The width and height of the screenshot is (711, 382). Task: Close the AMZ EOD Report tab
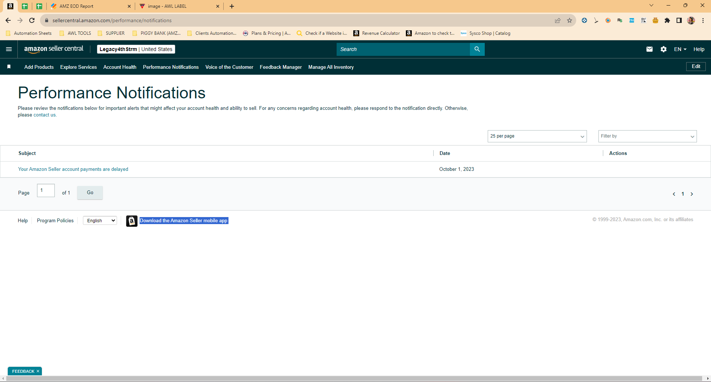[x=129, y=6]
